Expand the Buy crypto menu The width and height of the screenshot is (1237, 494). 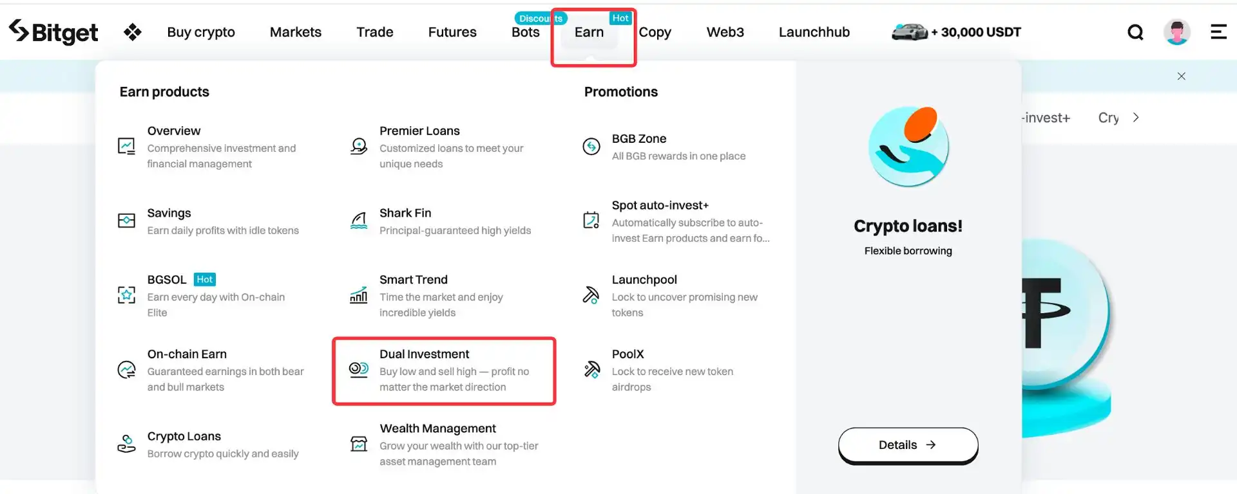point(201,32)
